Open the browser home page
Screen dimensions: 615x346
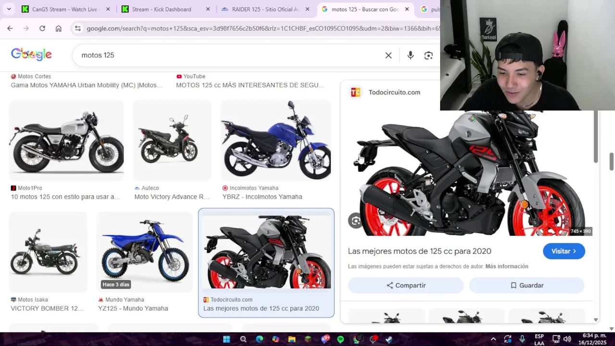click(x=59, y=28)
